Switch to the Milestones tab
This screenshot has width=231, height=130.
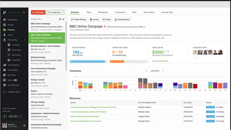[x=103, y=12]
